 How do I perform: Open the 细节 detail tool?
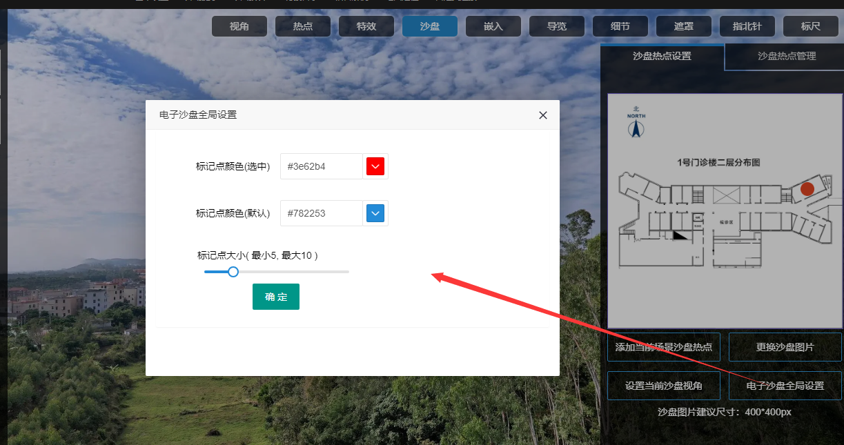point(620,26)
